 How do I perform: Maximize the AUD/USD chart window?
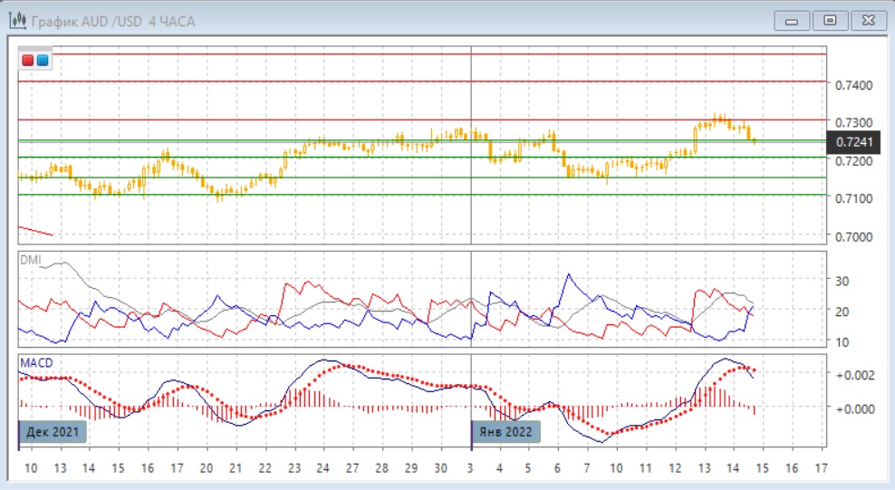click(828, 20)
